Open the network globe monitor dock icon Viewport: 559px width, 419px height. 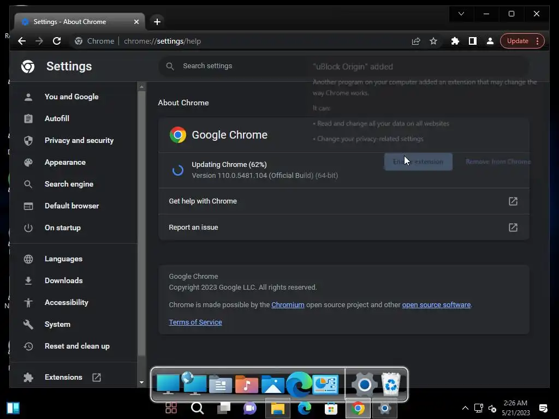(x=194, y=384)
